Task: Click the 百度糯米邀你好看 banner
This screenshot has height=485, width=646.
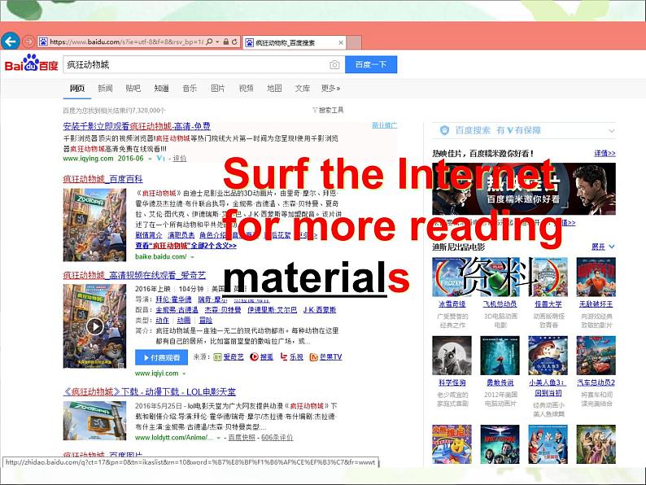Action: coord(524,189)
